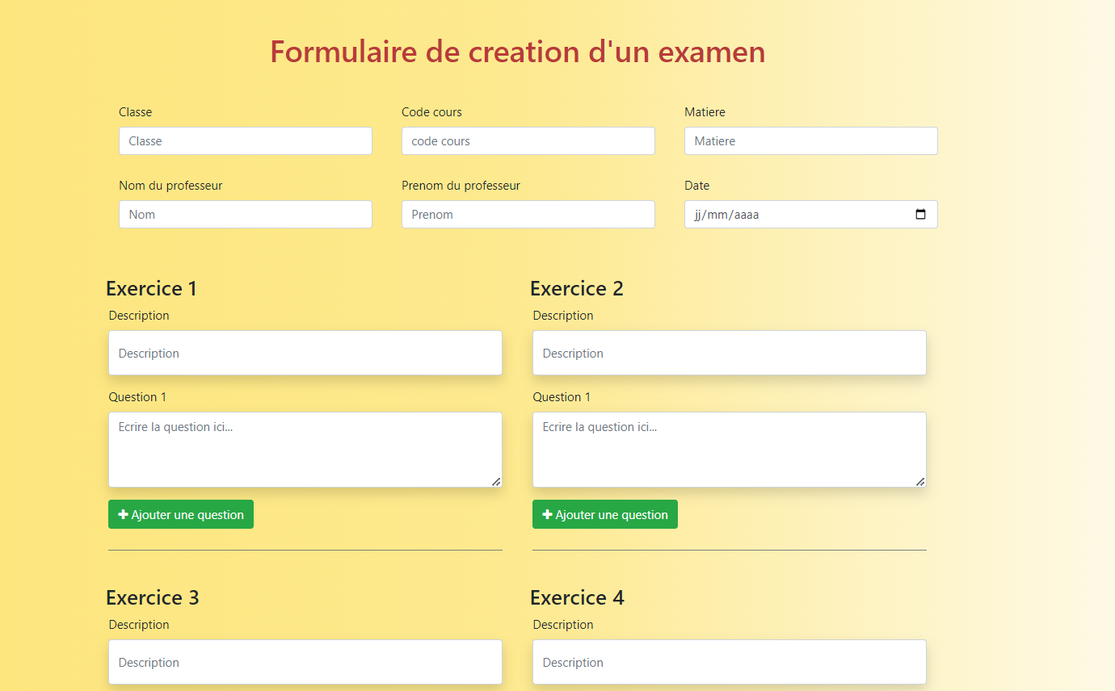The height and width of the screenshot is (691, 1115).
Task: Click the form title heading
Action: pos(518,52)
